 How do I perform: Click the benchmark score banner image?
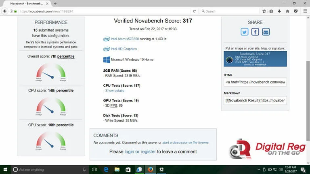pos(255,59)
